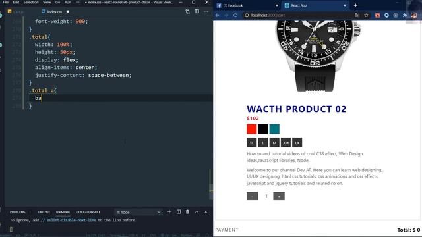
Task: Open the File menu in VS Code
Action: coord(5,2)
